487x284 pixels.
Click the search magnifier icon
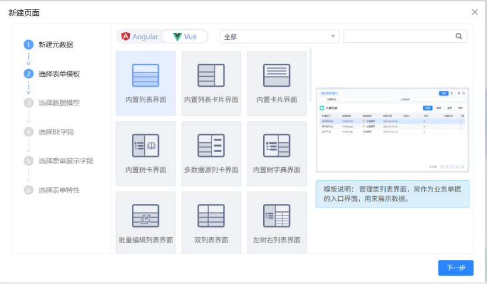point(459,36)
